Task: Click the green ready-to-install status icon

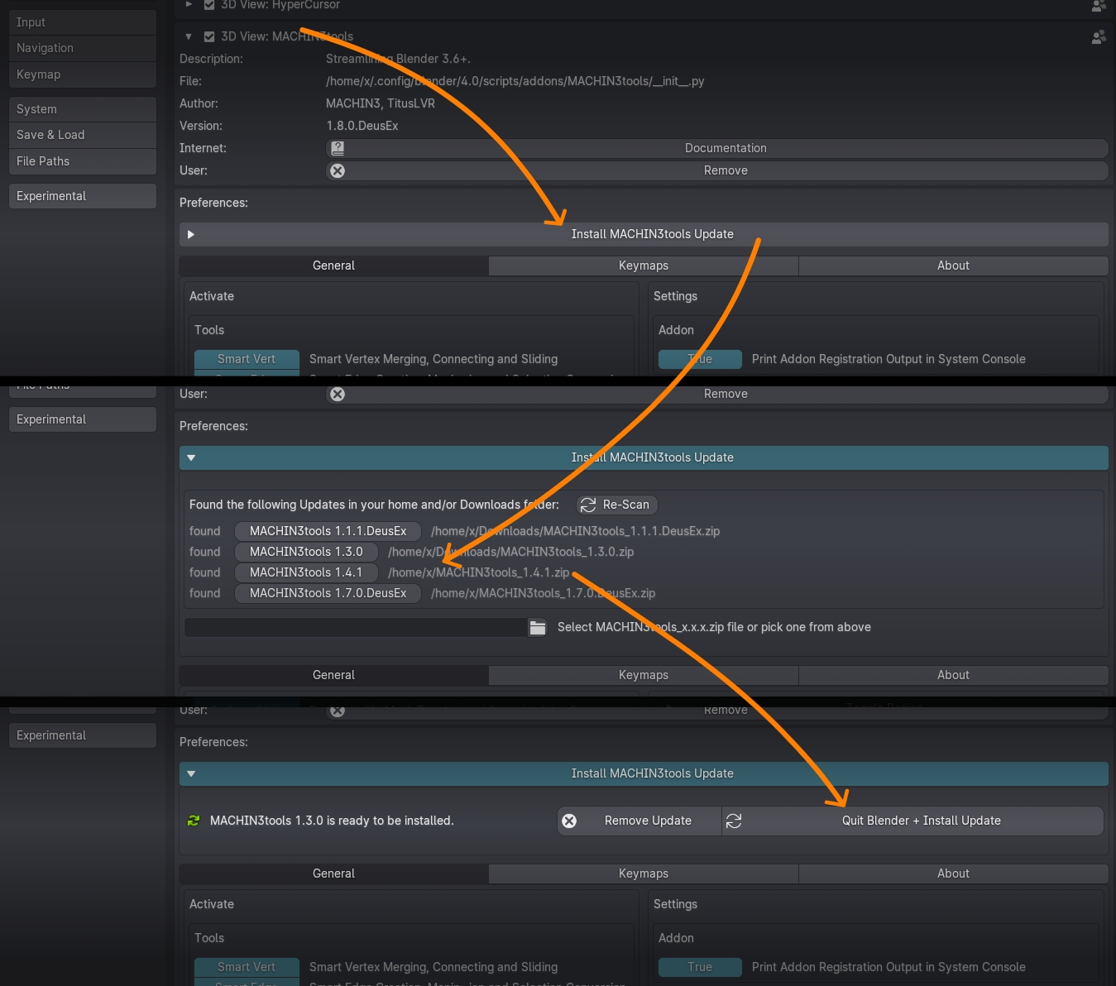Action: tap(194, 821)
